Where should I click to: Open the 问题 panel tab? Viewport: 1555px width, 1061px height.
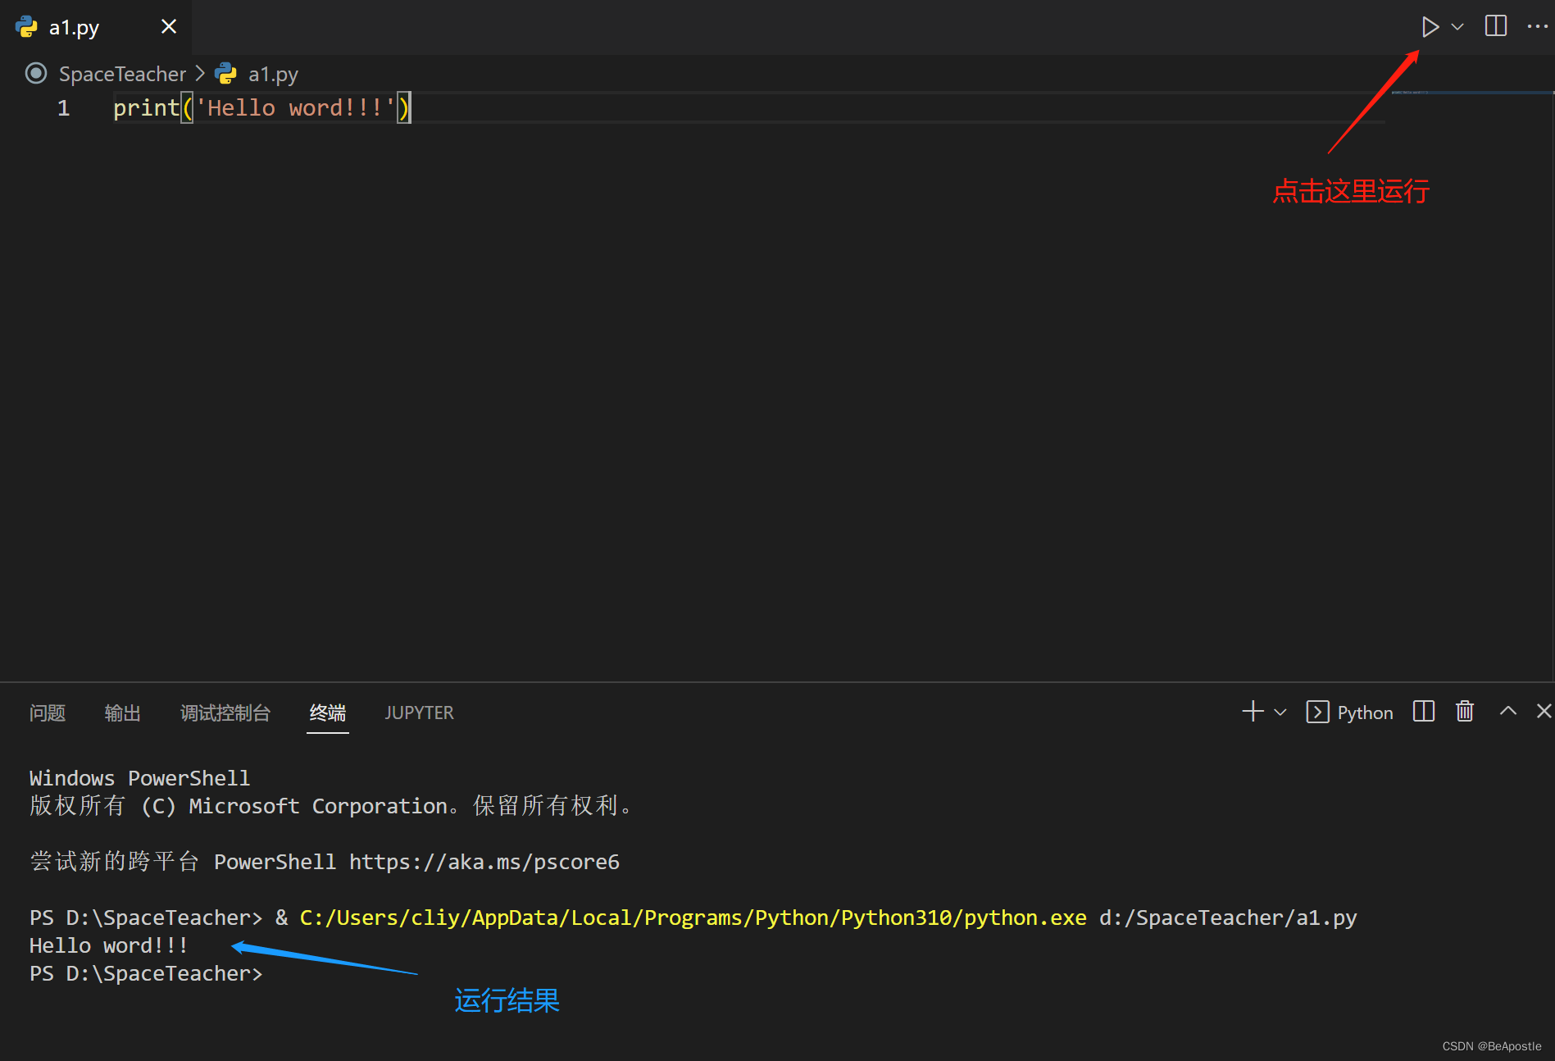tap(48, 713)
